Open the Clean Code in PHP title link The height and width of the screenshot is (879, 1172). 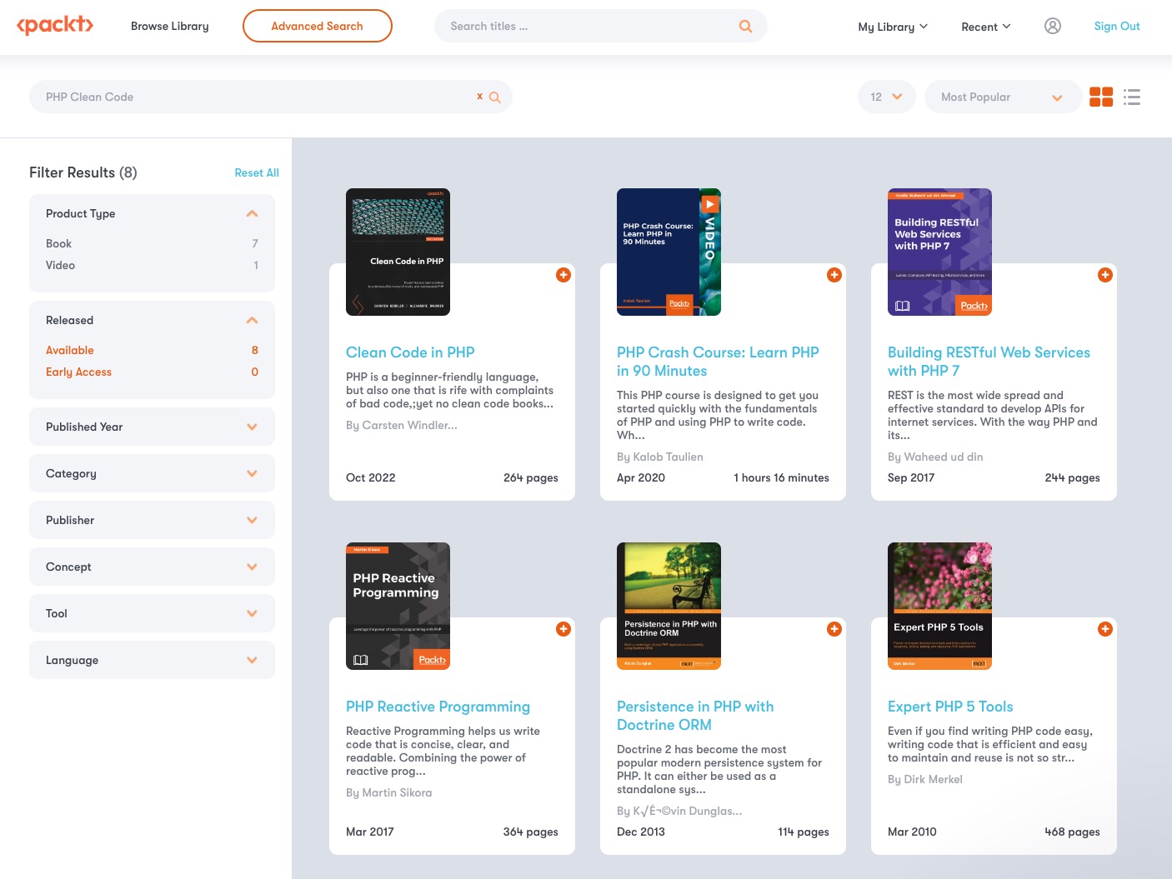click(410, 352)
